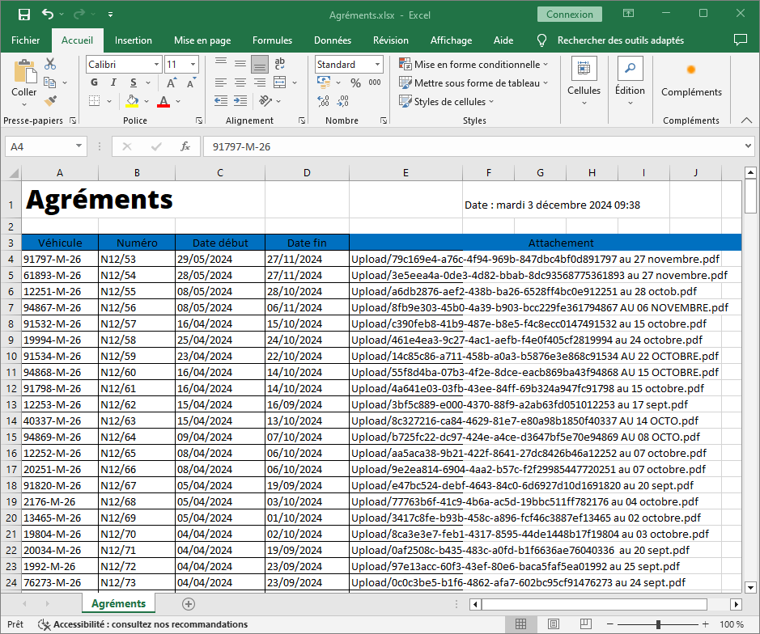Screen dimensions: 760x634
Task: Undo the last action
Action: [x=48, y=14]
